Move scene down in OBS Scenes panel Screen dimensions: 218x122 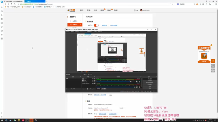click(74, 89)
